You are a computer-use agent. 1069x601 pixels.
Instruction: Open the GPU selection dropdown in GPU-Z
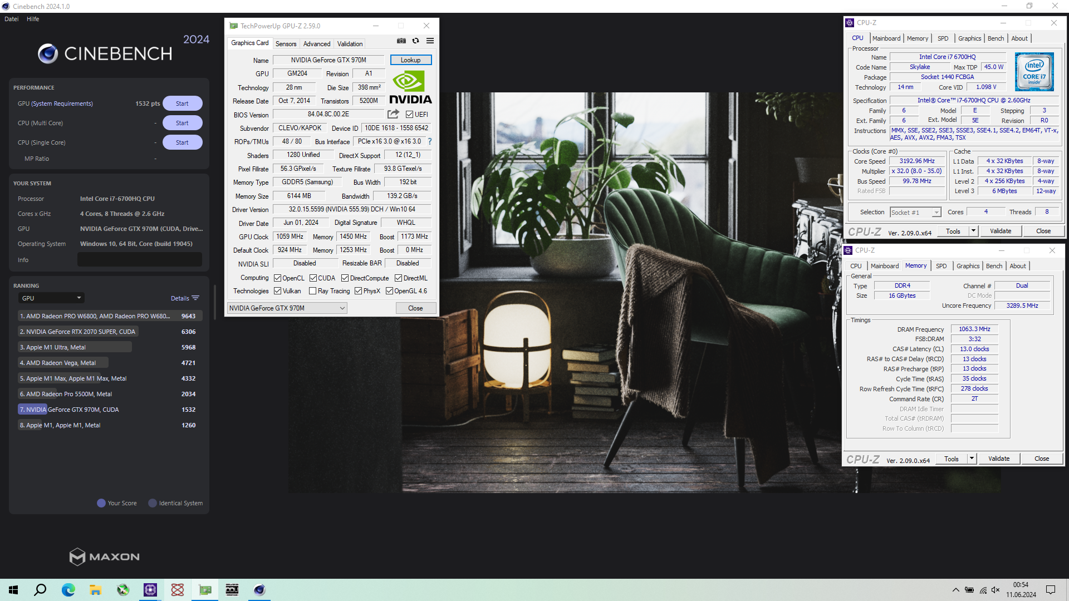(x=287, y=308)
